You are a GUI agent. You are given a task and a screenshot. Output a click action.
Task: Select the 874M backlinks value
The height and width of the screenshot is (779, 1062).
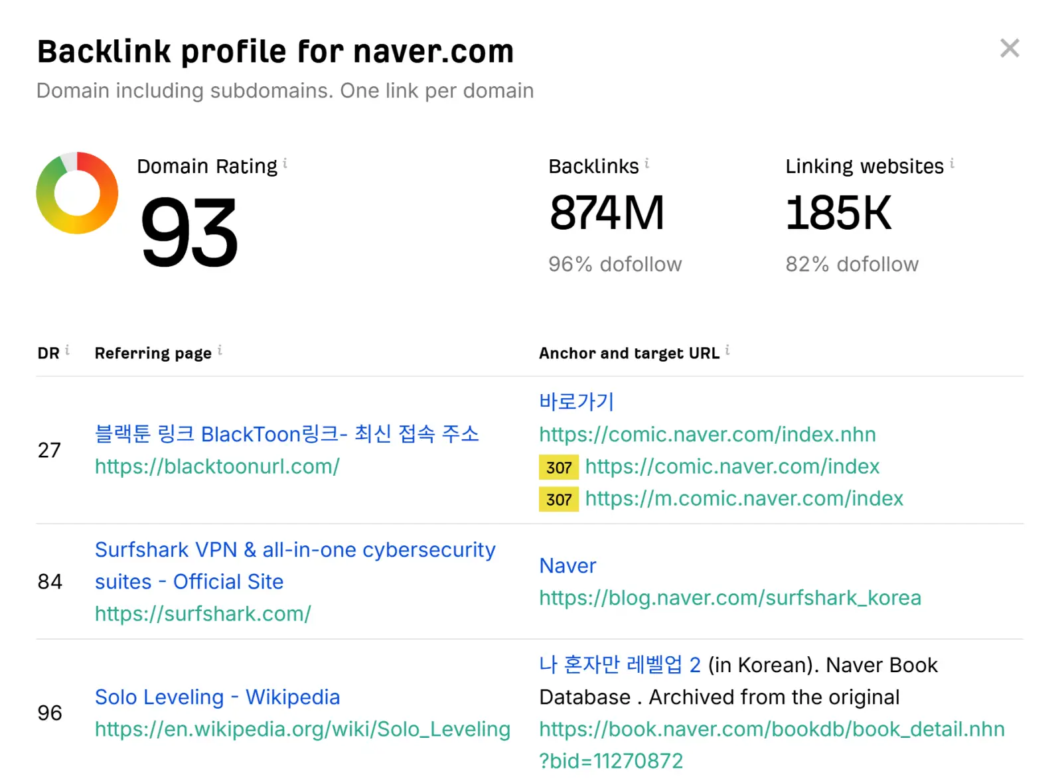point(607,213)
